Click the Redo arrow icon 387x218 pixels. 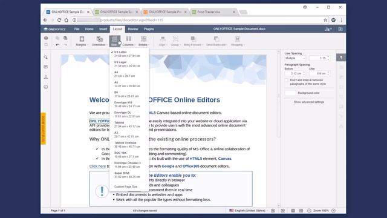65,45
